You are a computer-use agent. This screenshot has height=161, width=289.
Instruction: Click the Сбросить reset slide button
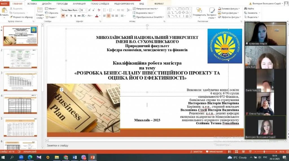(x=52, y=13)
